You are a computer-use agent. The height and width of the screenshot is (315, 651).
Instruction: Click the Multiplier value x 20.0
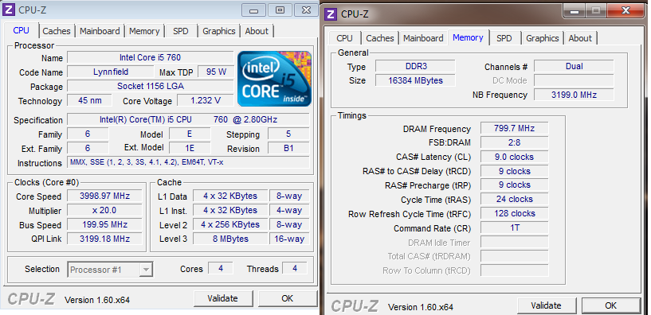[x=104, y=211]
